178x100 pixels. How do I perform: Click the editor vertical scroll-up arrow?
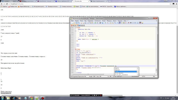click(156, 28)
